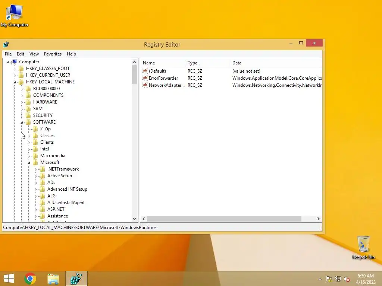Open the My Computer desktop shortcut

(x=15, y=15)
